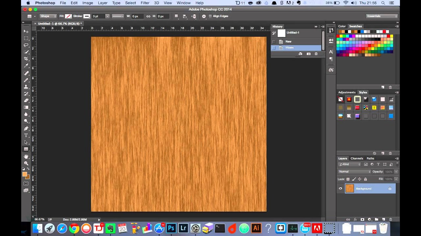Switch to the Paths tab

point(371,158)
